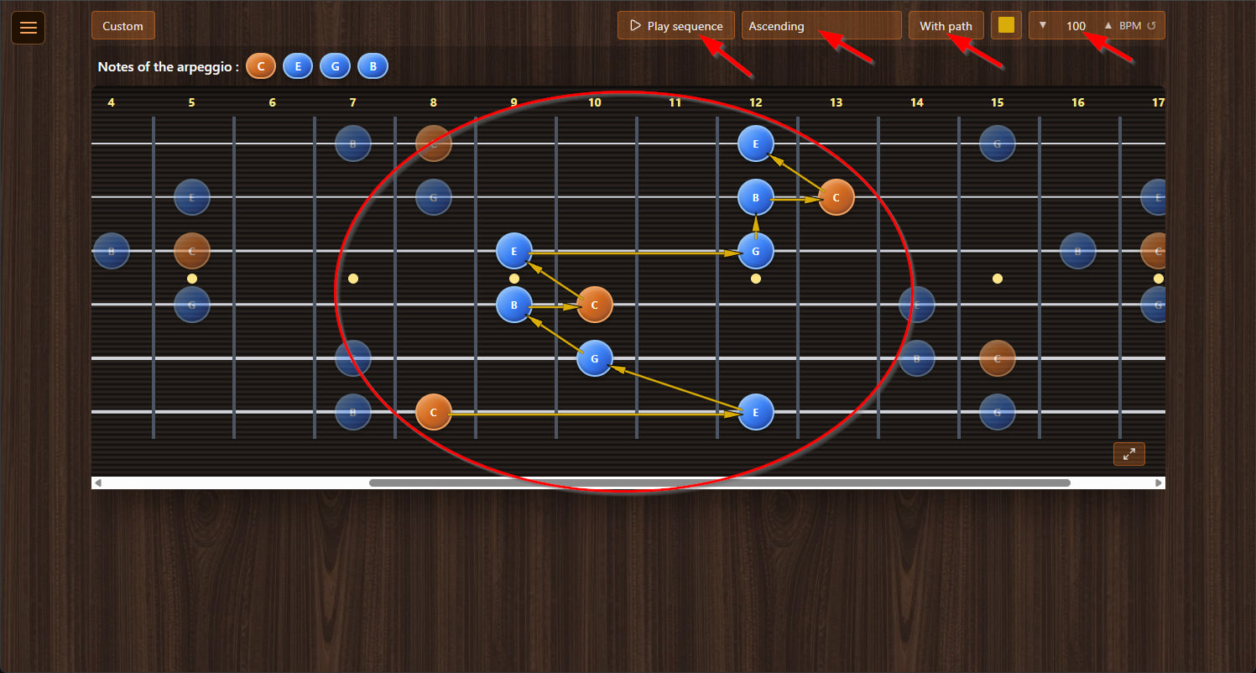Open the yellow path color swatch
Viewport: 1256px width, 673px height.
(x=1006, y=25)
